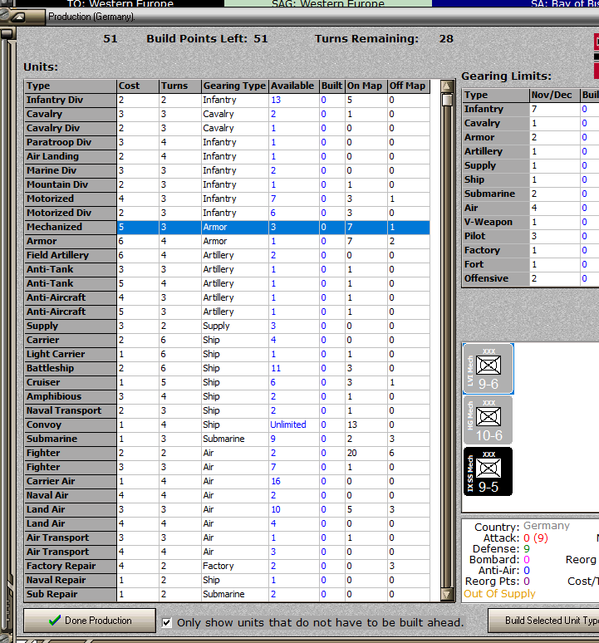Click the Nov/Dec gearing column header
Screen dimensions: 599x643
555,96
